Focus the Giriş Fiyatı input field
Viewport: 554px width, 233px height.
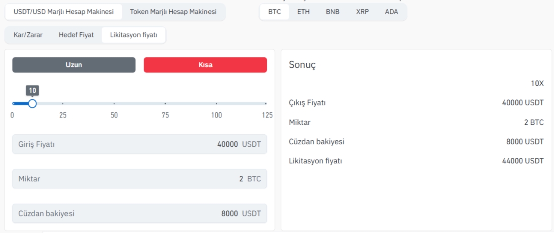140,144
